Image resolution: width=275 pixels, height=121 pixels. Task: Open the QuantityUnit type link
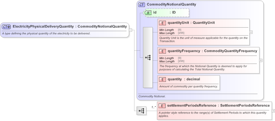pyautogui.click(x=204, y=23)
